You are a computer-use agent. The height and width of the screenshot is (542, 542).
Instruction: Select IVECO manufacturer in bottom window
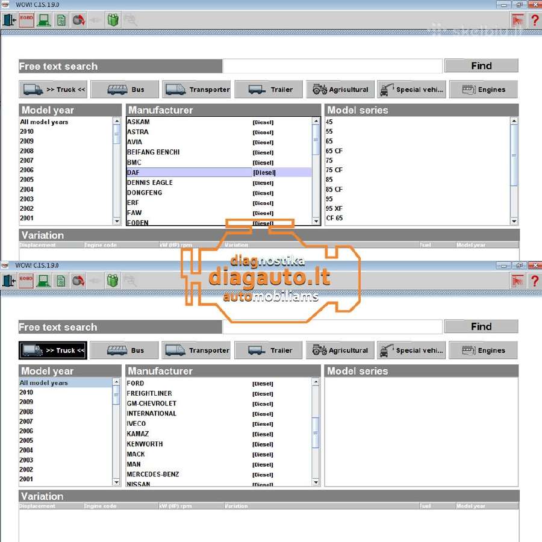(x=219, y=424)
